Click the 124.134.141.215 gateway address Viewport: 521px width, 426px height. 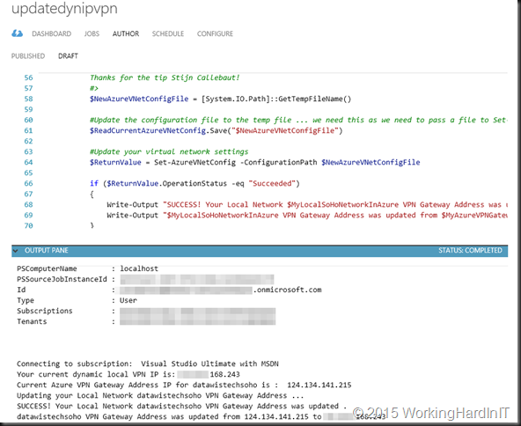(x=319, y=386)
